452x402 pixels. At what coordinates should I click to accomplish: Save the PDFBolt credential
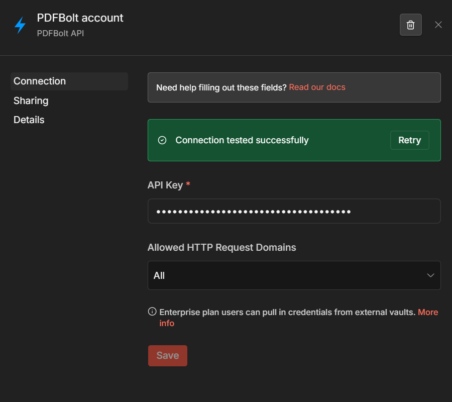167,355
